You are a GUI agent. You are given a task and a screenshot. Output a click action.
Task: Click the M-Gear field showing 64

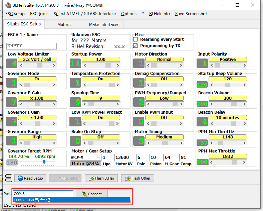tap(172, 157)
